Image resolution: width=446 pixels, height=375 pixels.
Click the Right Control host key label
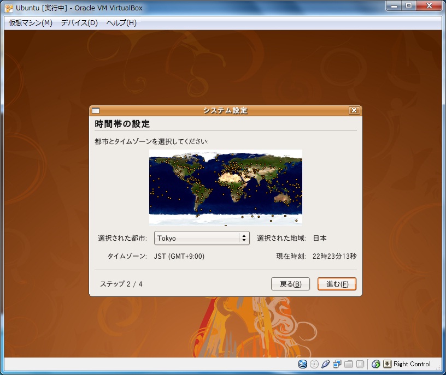pos(412,364)
